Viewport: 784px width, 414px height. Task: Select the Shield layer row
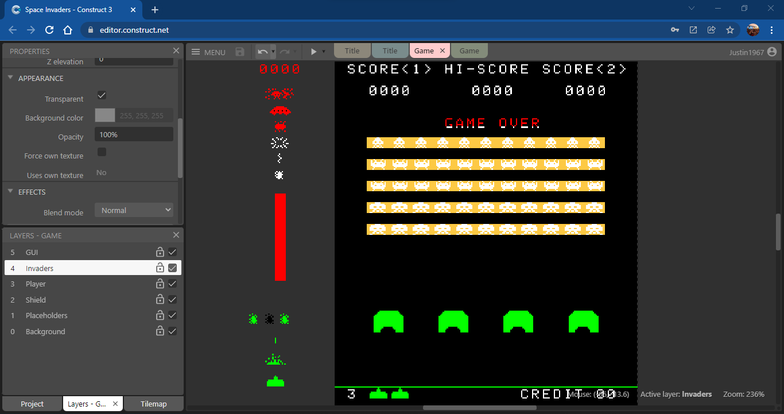coord(93,300)
